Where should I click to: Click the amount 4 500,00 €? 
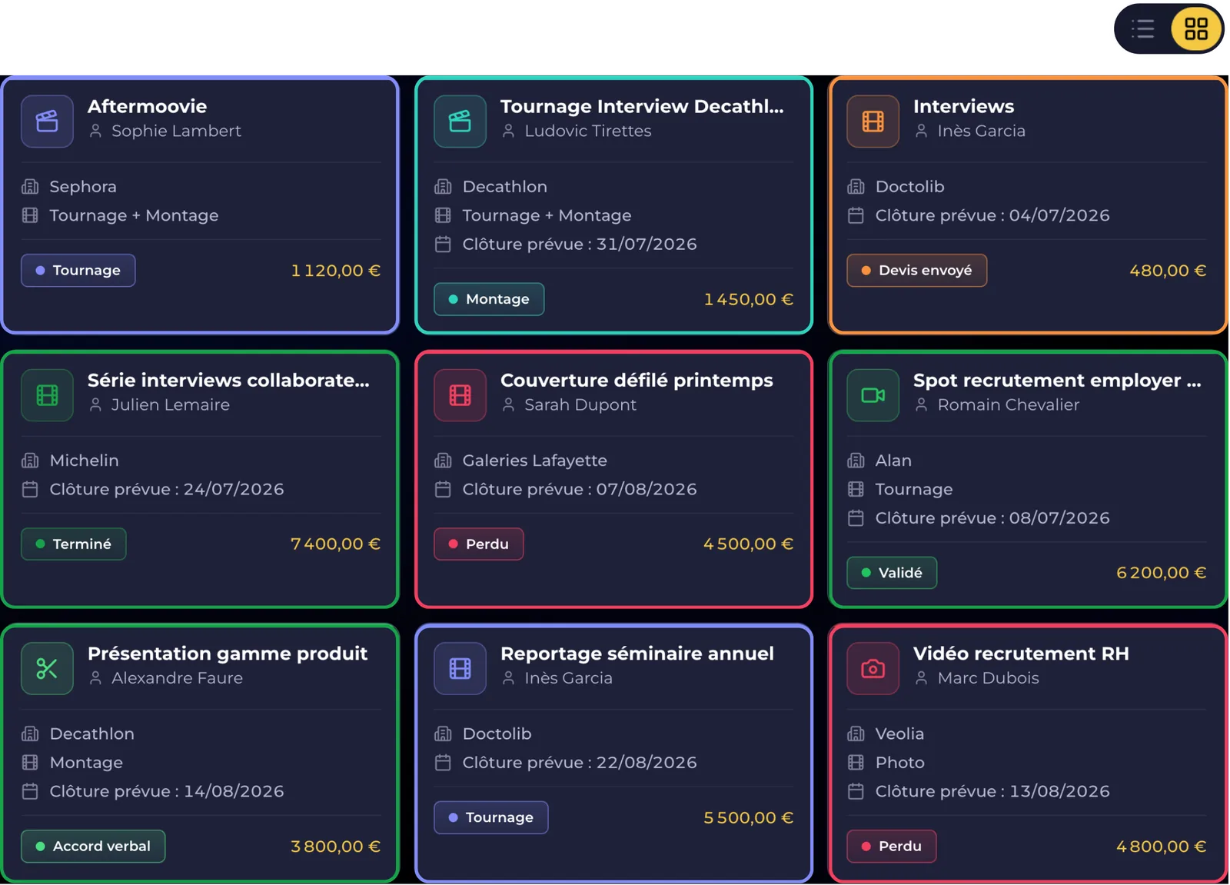coord(749,544)
